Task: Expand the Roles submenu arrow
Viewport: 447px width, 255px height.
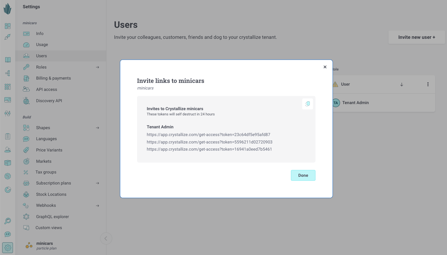Action: click(97, 67)
